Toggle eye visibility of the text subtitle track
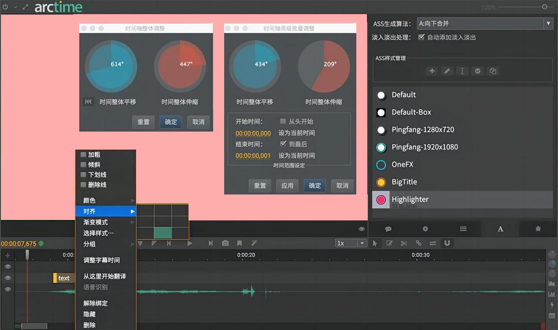The height and width of the screenshot is (330, 558). click(7, 278)
